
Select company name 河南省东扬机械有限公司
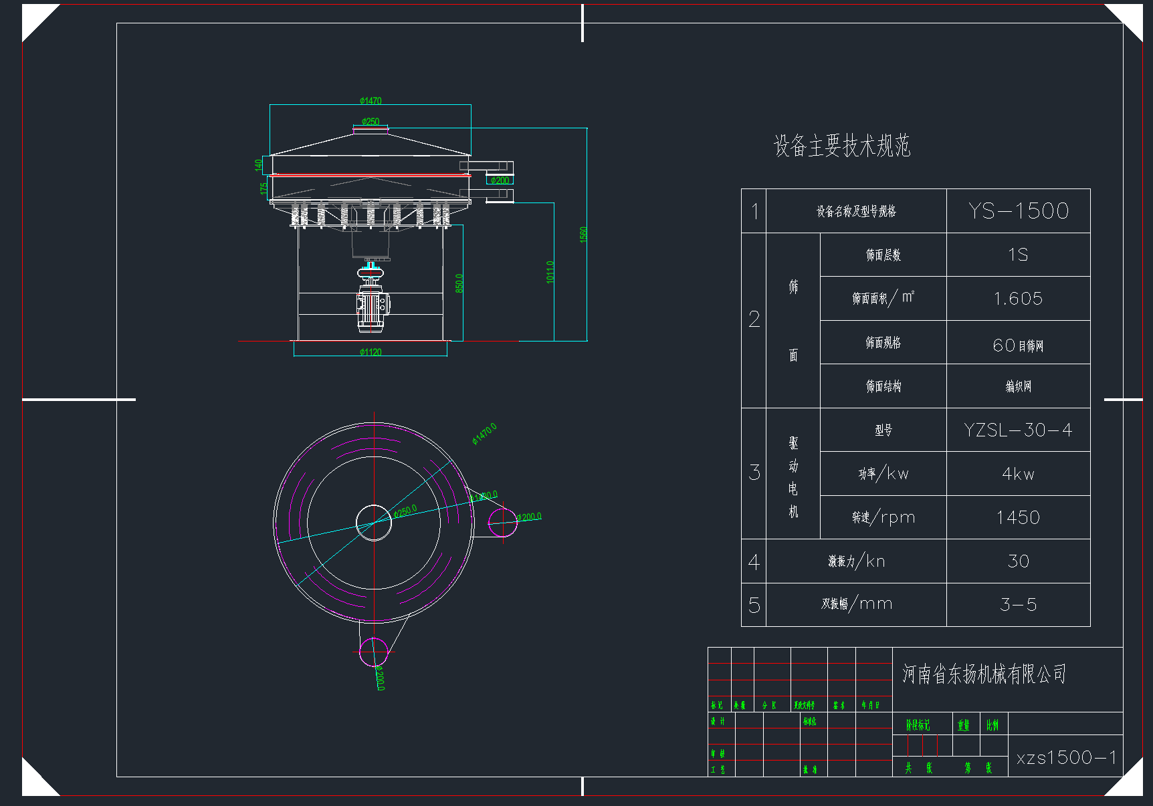point(984,674)
